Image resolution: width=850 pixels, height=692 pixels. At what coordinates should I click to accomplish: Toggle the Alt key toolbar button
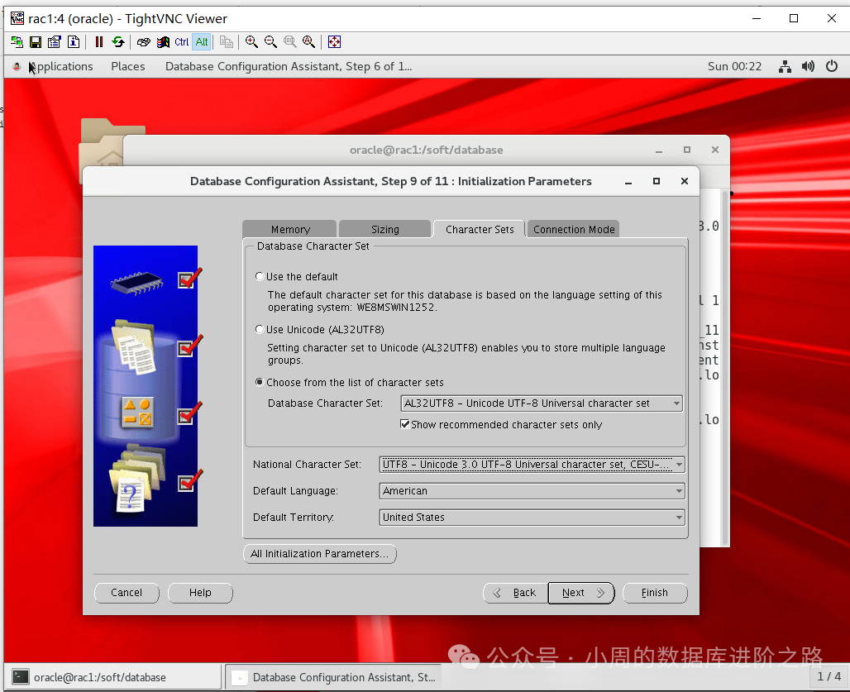point(202,41)
